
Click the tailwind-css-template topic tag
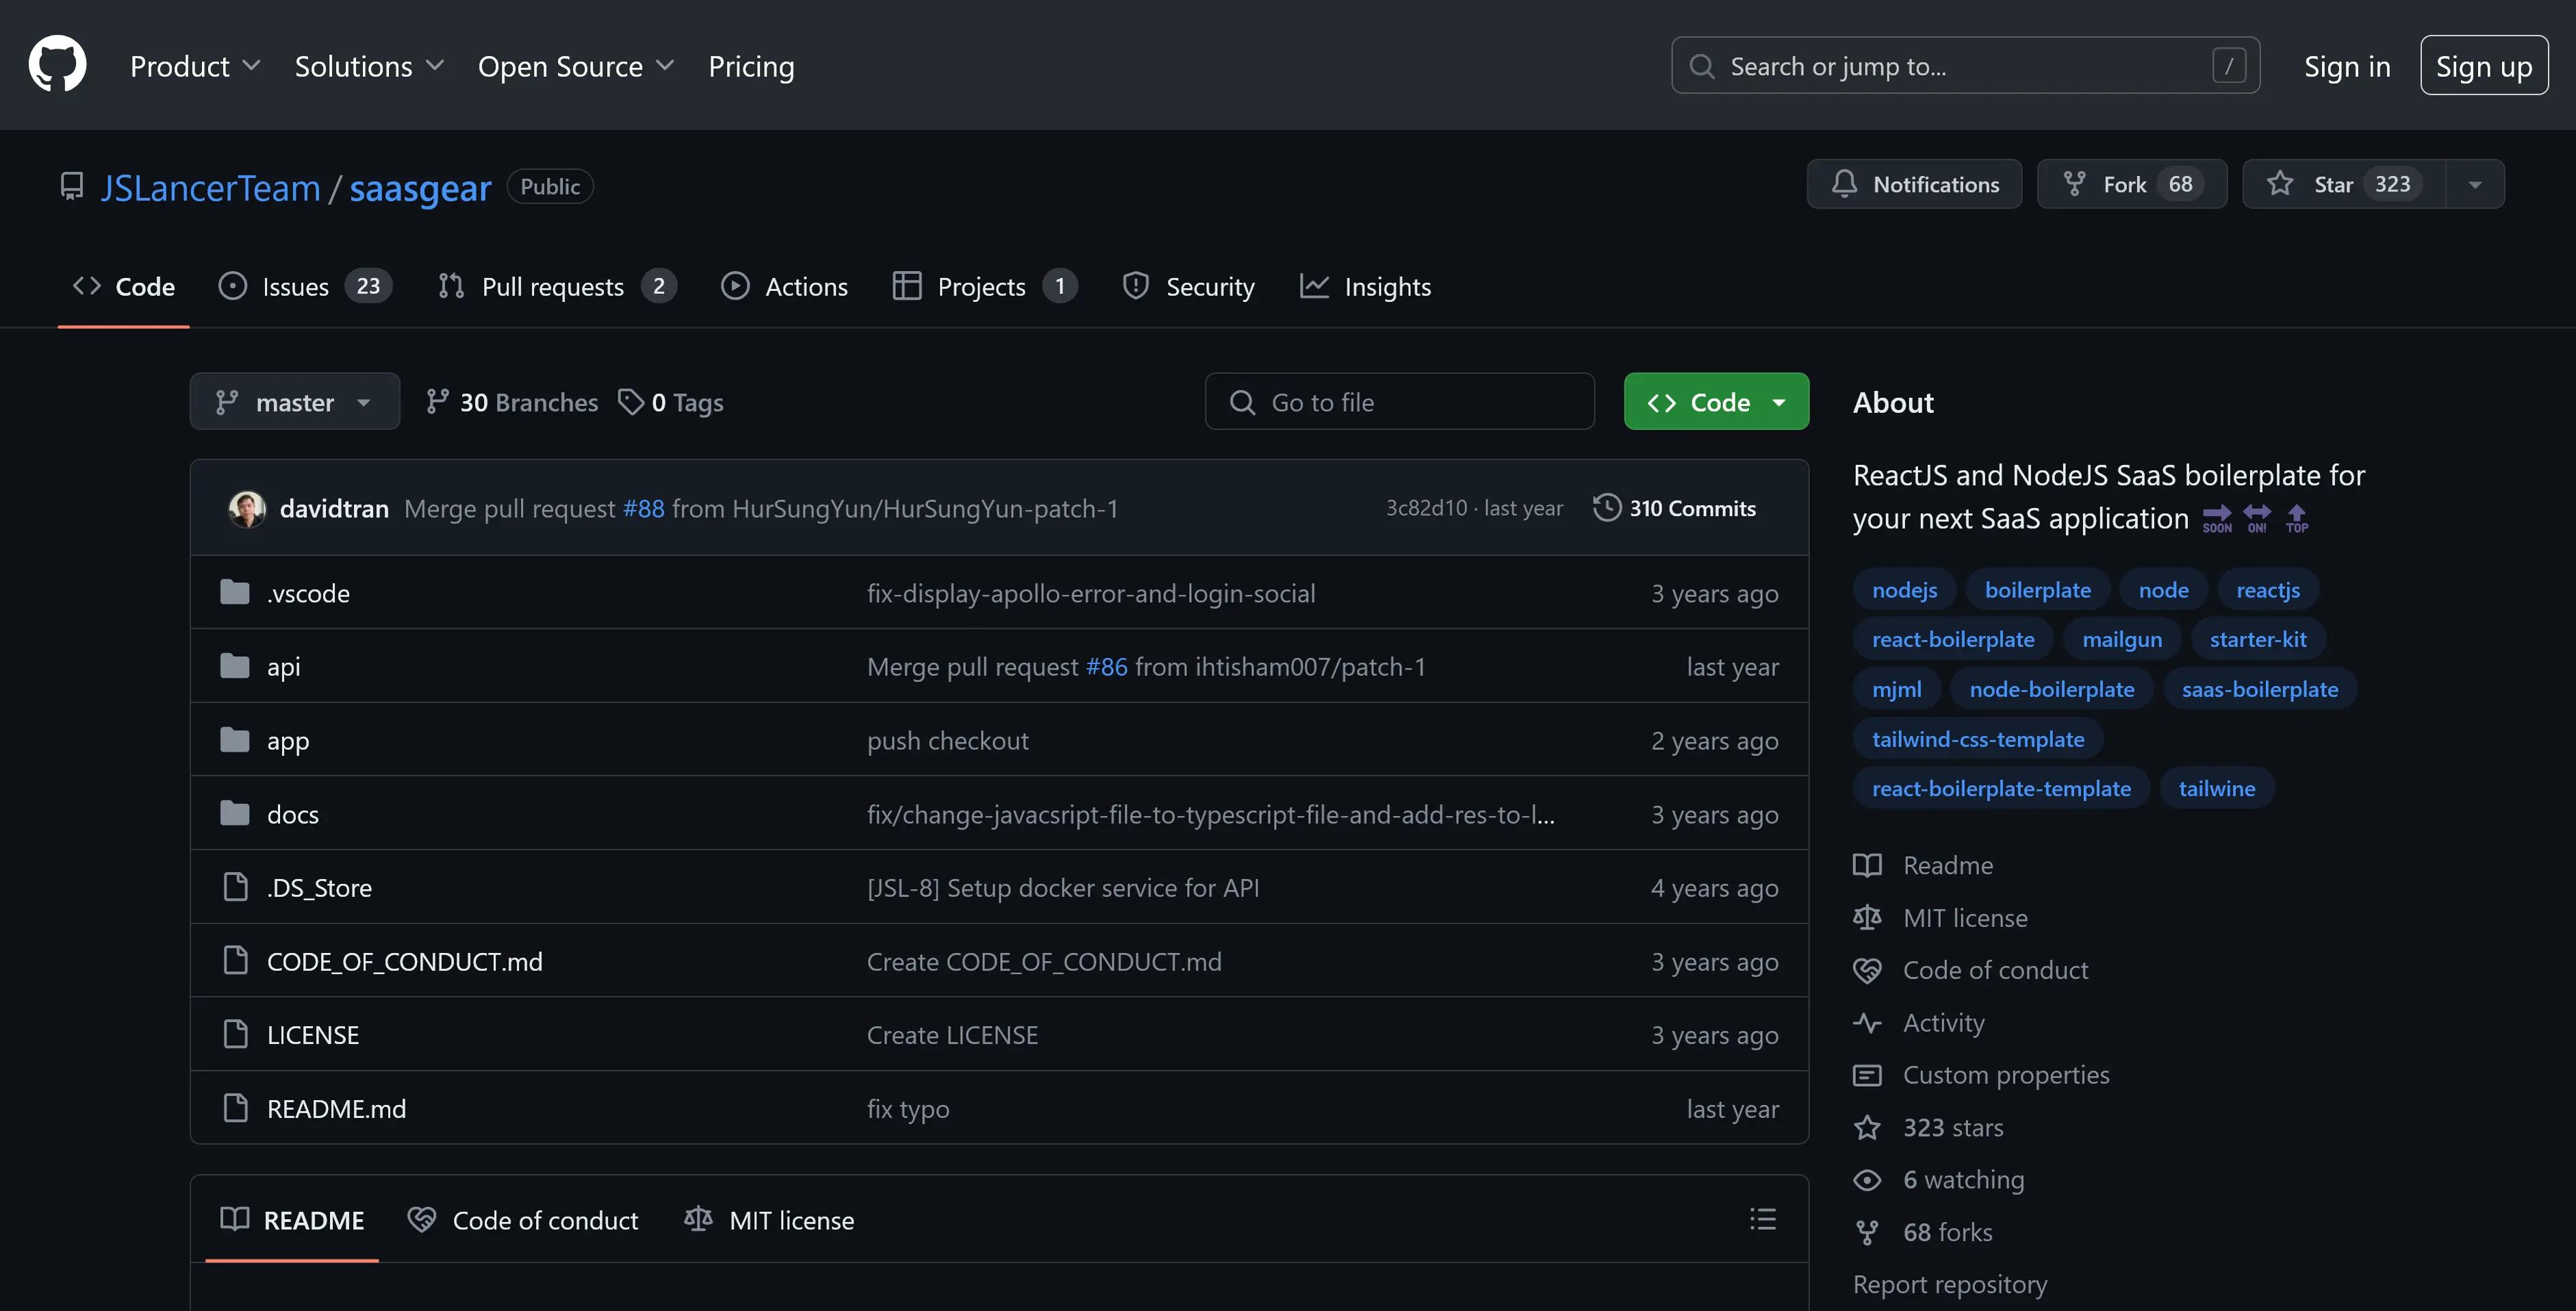(1978, 739)
